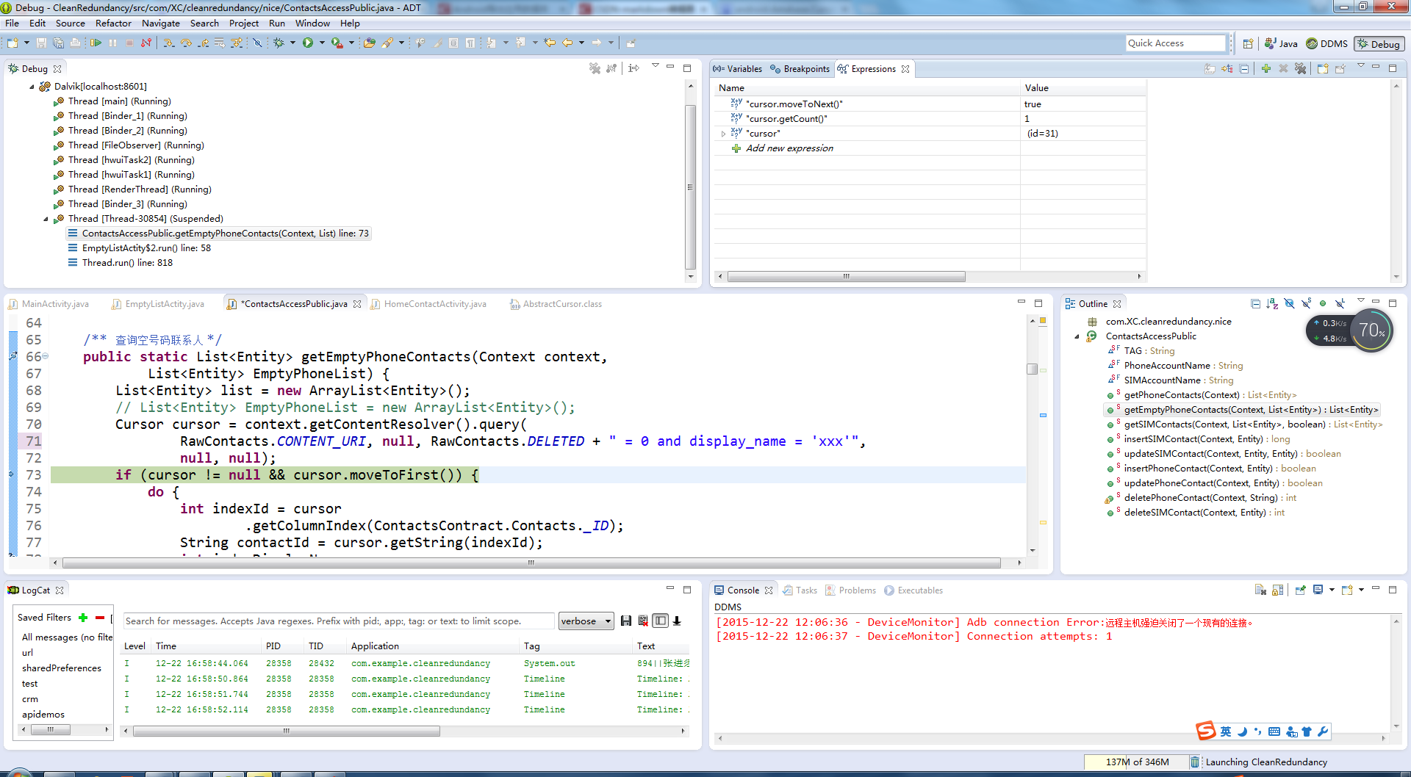Click Add new expression
This screenshot has height=777, width=1411.
[789, 148]
